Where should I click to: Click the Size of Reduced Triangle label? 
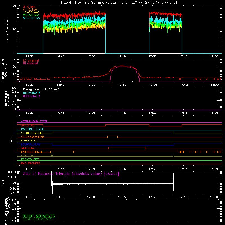point(71,174)
